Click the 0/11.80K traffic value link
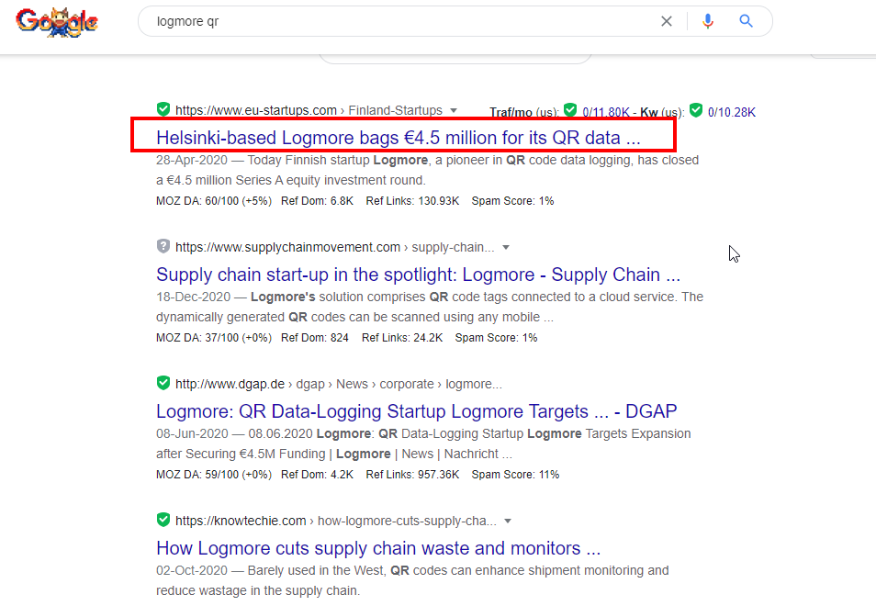This screenshot has height=606, width=876. tap(606, 112)
